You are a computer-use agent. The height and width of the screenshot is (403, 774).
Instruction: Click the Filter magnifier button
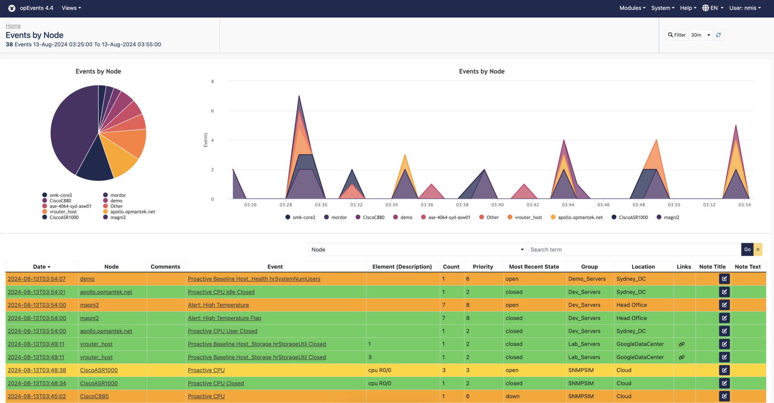676,35
